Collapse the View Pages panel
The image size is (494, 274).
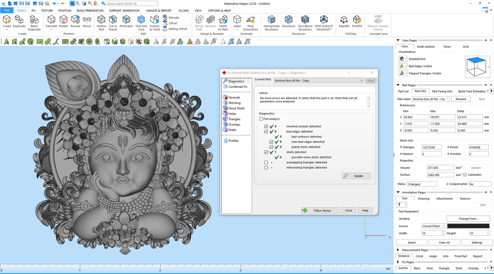click(x=398, y=40)
